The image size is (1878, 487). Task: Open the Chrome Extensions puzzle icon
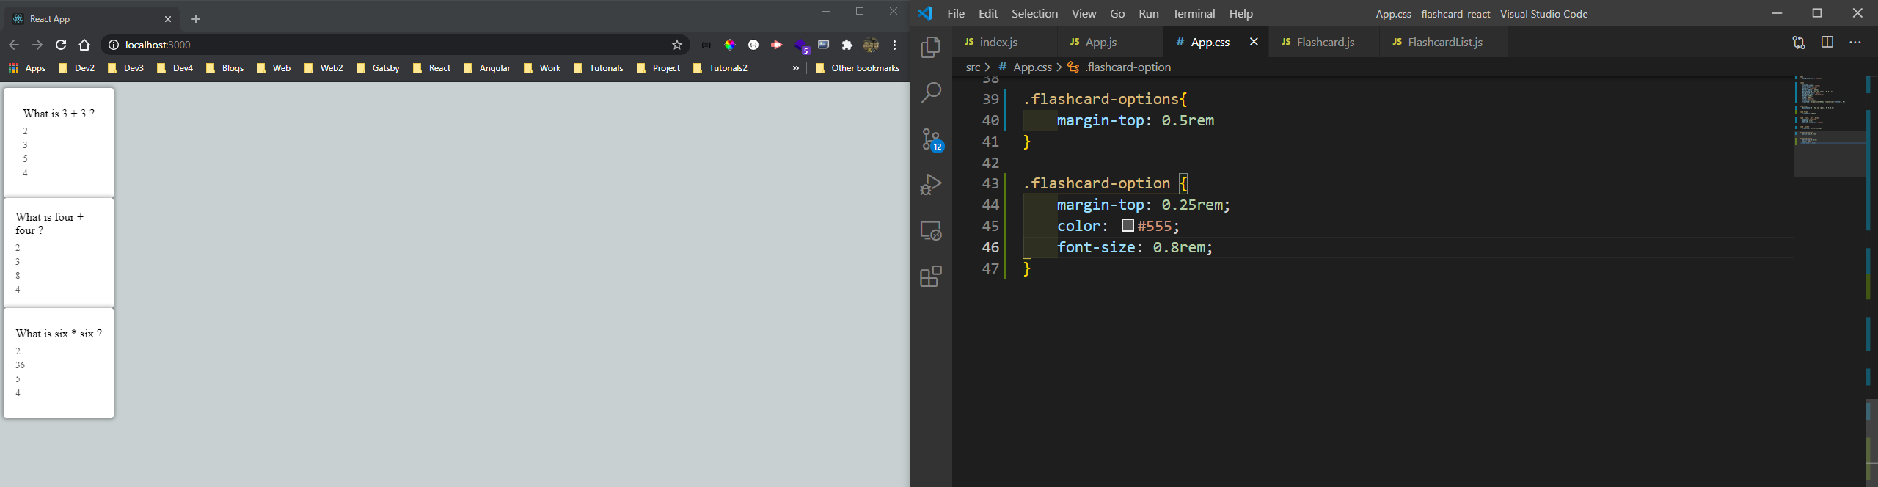point(847,45)
